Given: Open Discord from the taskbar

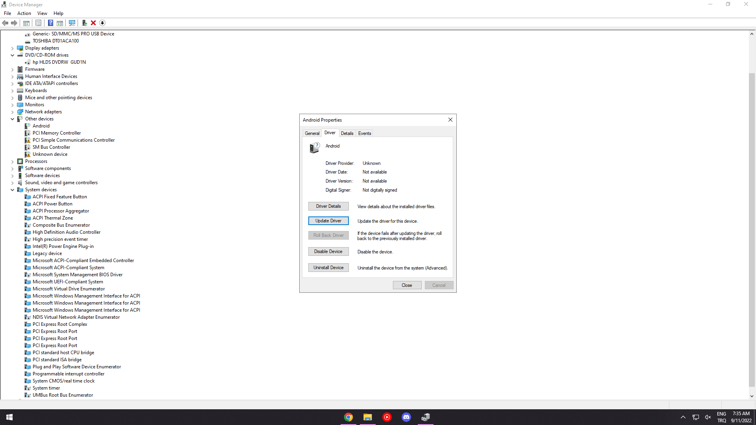Looking at the screenshot, I should (406, 417).
